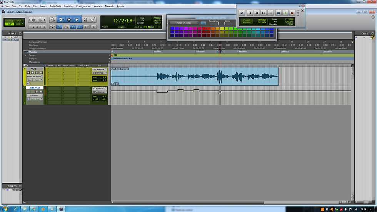Screen dimensions: 377x212
Task: Pick the bright red swatch in palette top row
Action: coord(204,28)
